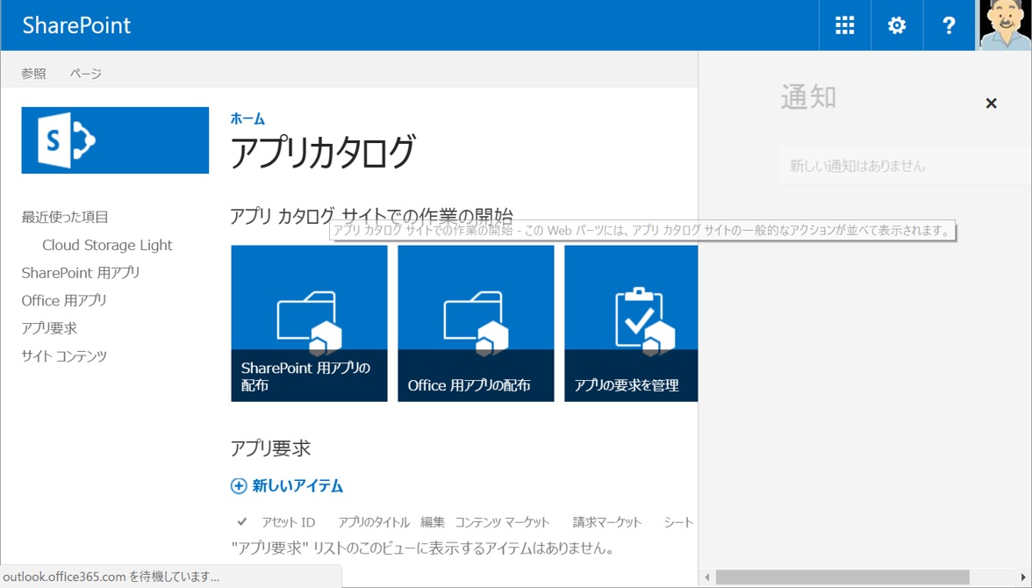Screen dimensions: 1032x588
Task: Select the SharePoint 用アプリの配布 tile
Action: coord(309,322)
